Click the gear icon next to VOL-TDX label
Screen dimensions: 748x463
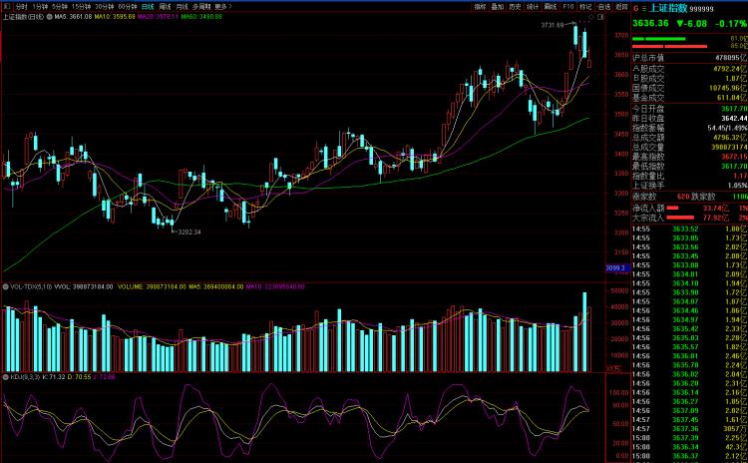click(6, 286)
